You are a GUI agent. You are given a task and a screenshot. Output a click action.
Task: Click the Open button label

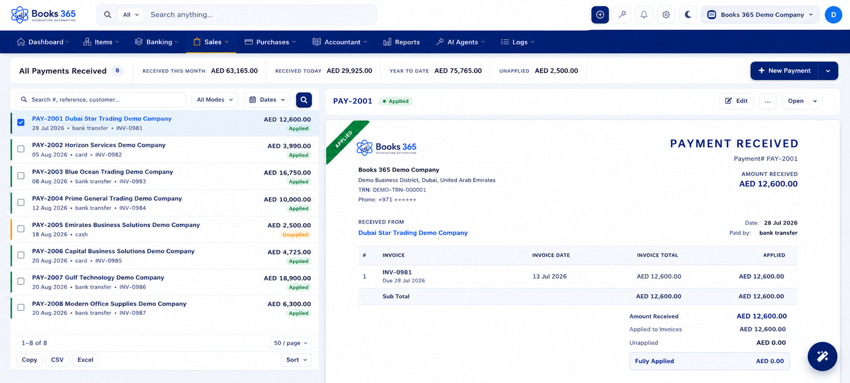pyautogui.click(x=796, y=101)
